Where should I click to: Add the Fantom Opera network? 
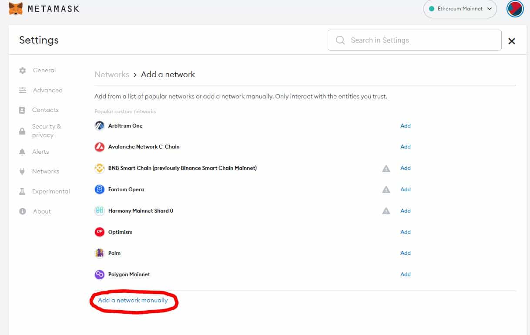406,189
